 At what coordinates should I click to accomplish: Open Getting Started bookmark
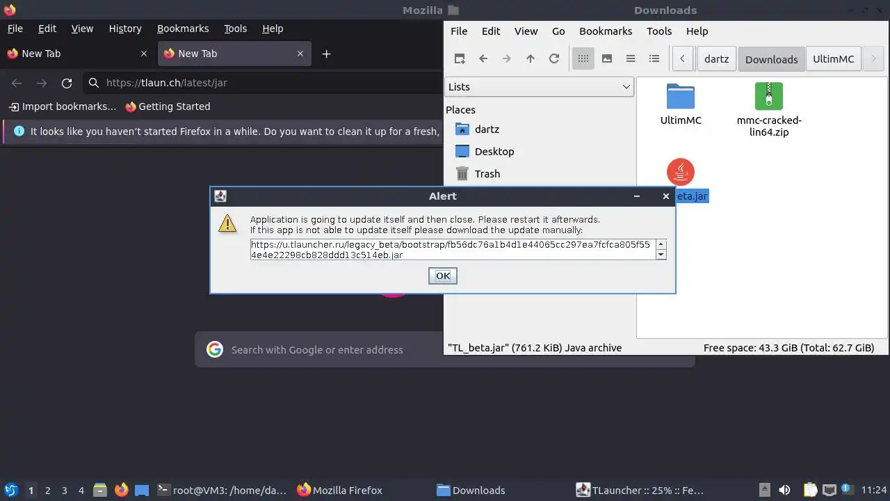coord(168,106)
